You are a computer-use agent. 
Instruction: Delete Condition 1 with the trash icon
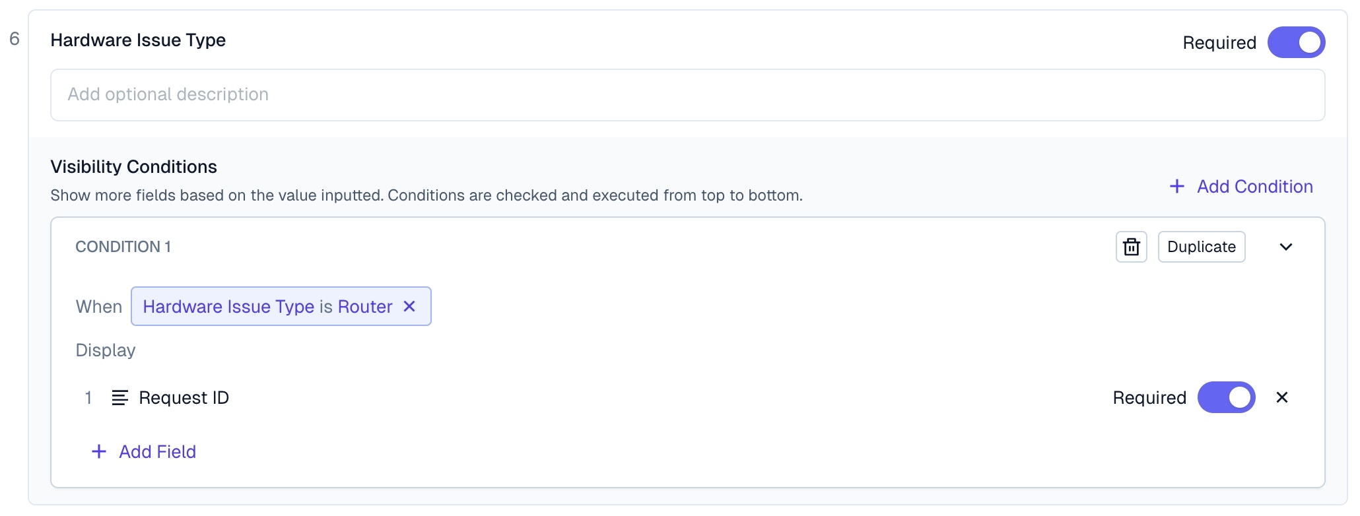1131,247
